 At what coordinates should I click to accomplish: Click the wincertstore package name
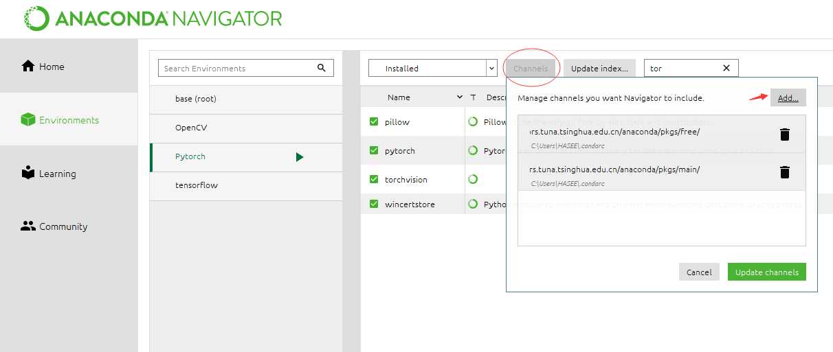click(x=410, y=204)
